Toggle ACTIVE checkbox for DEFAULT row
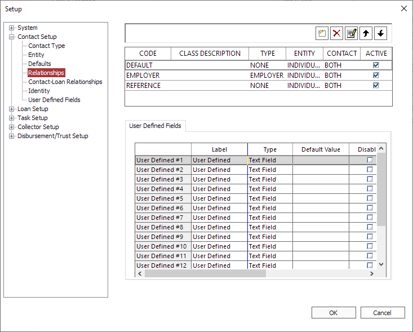Image resolution: width=413 pixels, height=332 pixels. click(376, 65)
